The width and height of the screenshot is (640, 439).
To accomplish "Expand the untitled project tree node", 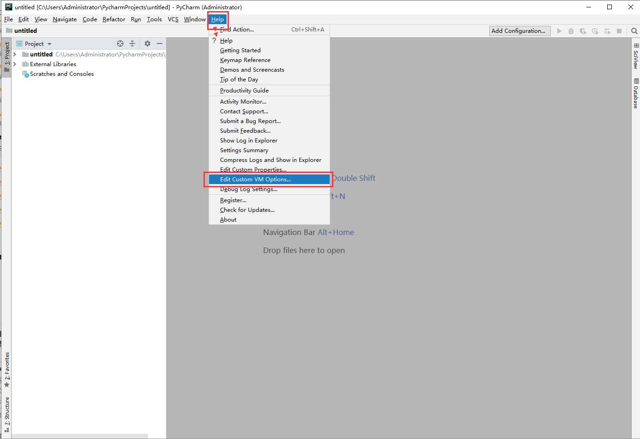I will [15, 55].
